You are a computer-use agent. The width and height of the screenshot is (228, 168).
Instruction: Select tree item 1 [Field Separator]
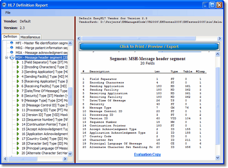point(45,62)
